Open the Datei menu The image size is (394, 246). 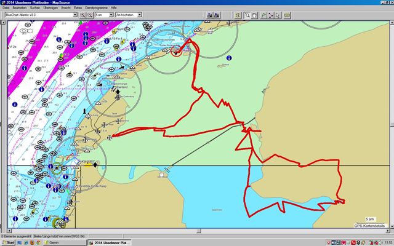(x=6, y=8)
